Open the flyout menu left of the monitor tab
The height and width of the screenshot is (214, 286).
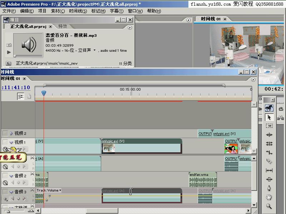[x=189, y=20]
